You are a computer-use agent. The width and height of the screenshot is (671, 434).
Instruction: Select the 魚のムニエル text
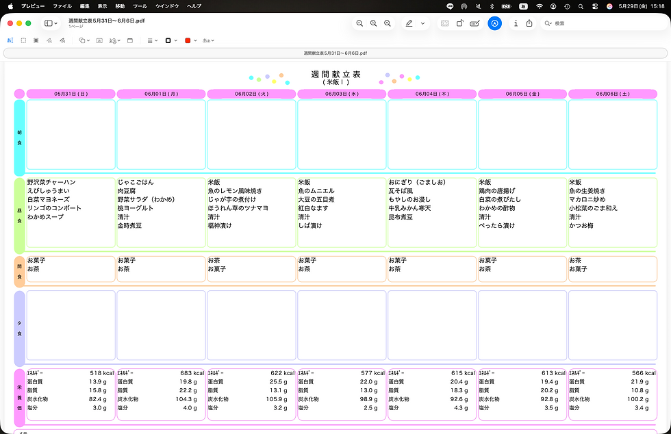(316, 191)
